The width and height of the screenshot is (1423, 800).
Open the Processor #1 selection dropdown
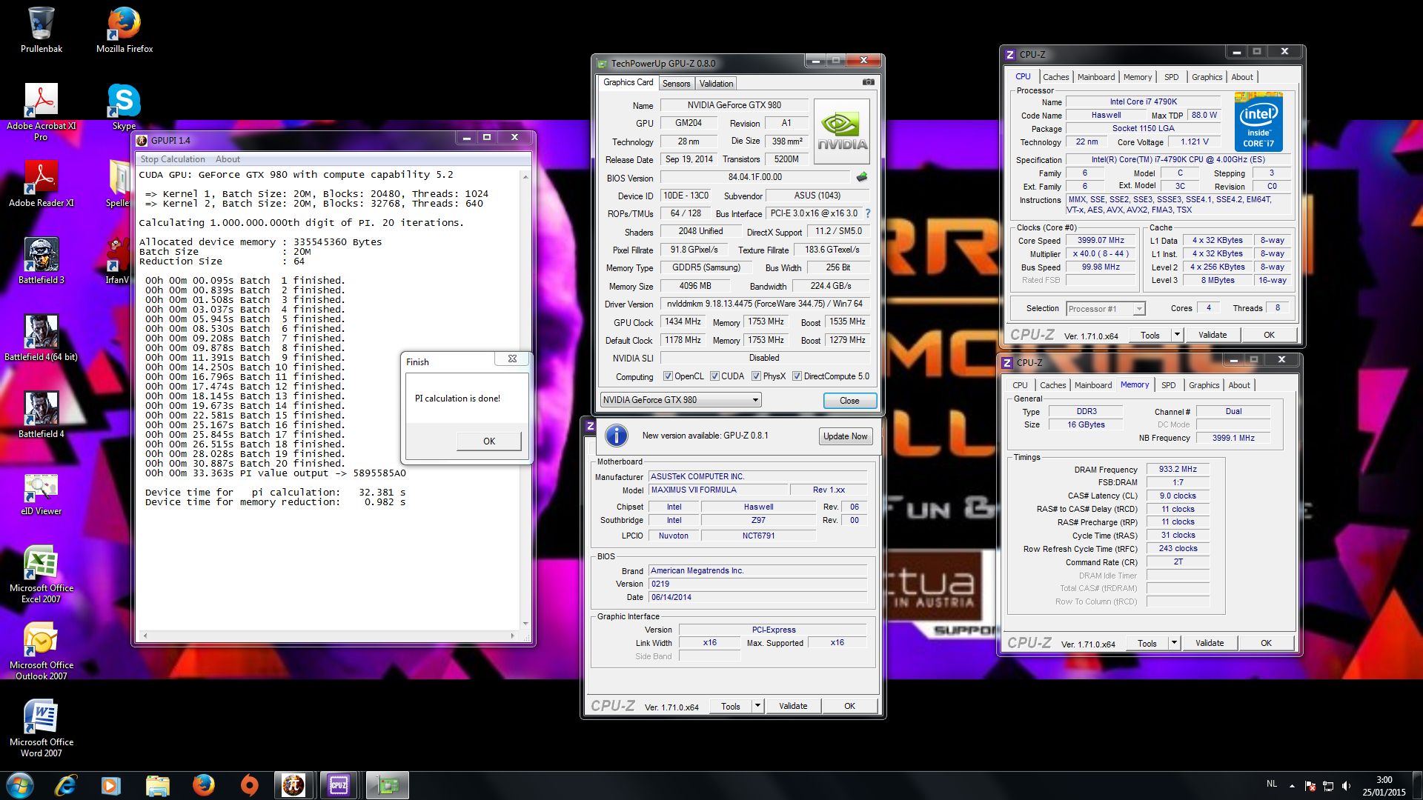(x=1106, y=309)
